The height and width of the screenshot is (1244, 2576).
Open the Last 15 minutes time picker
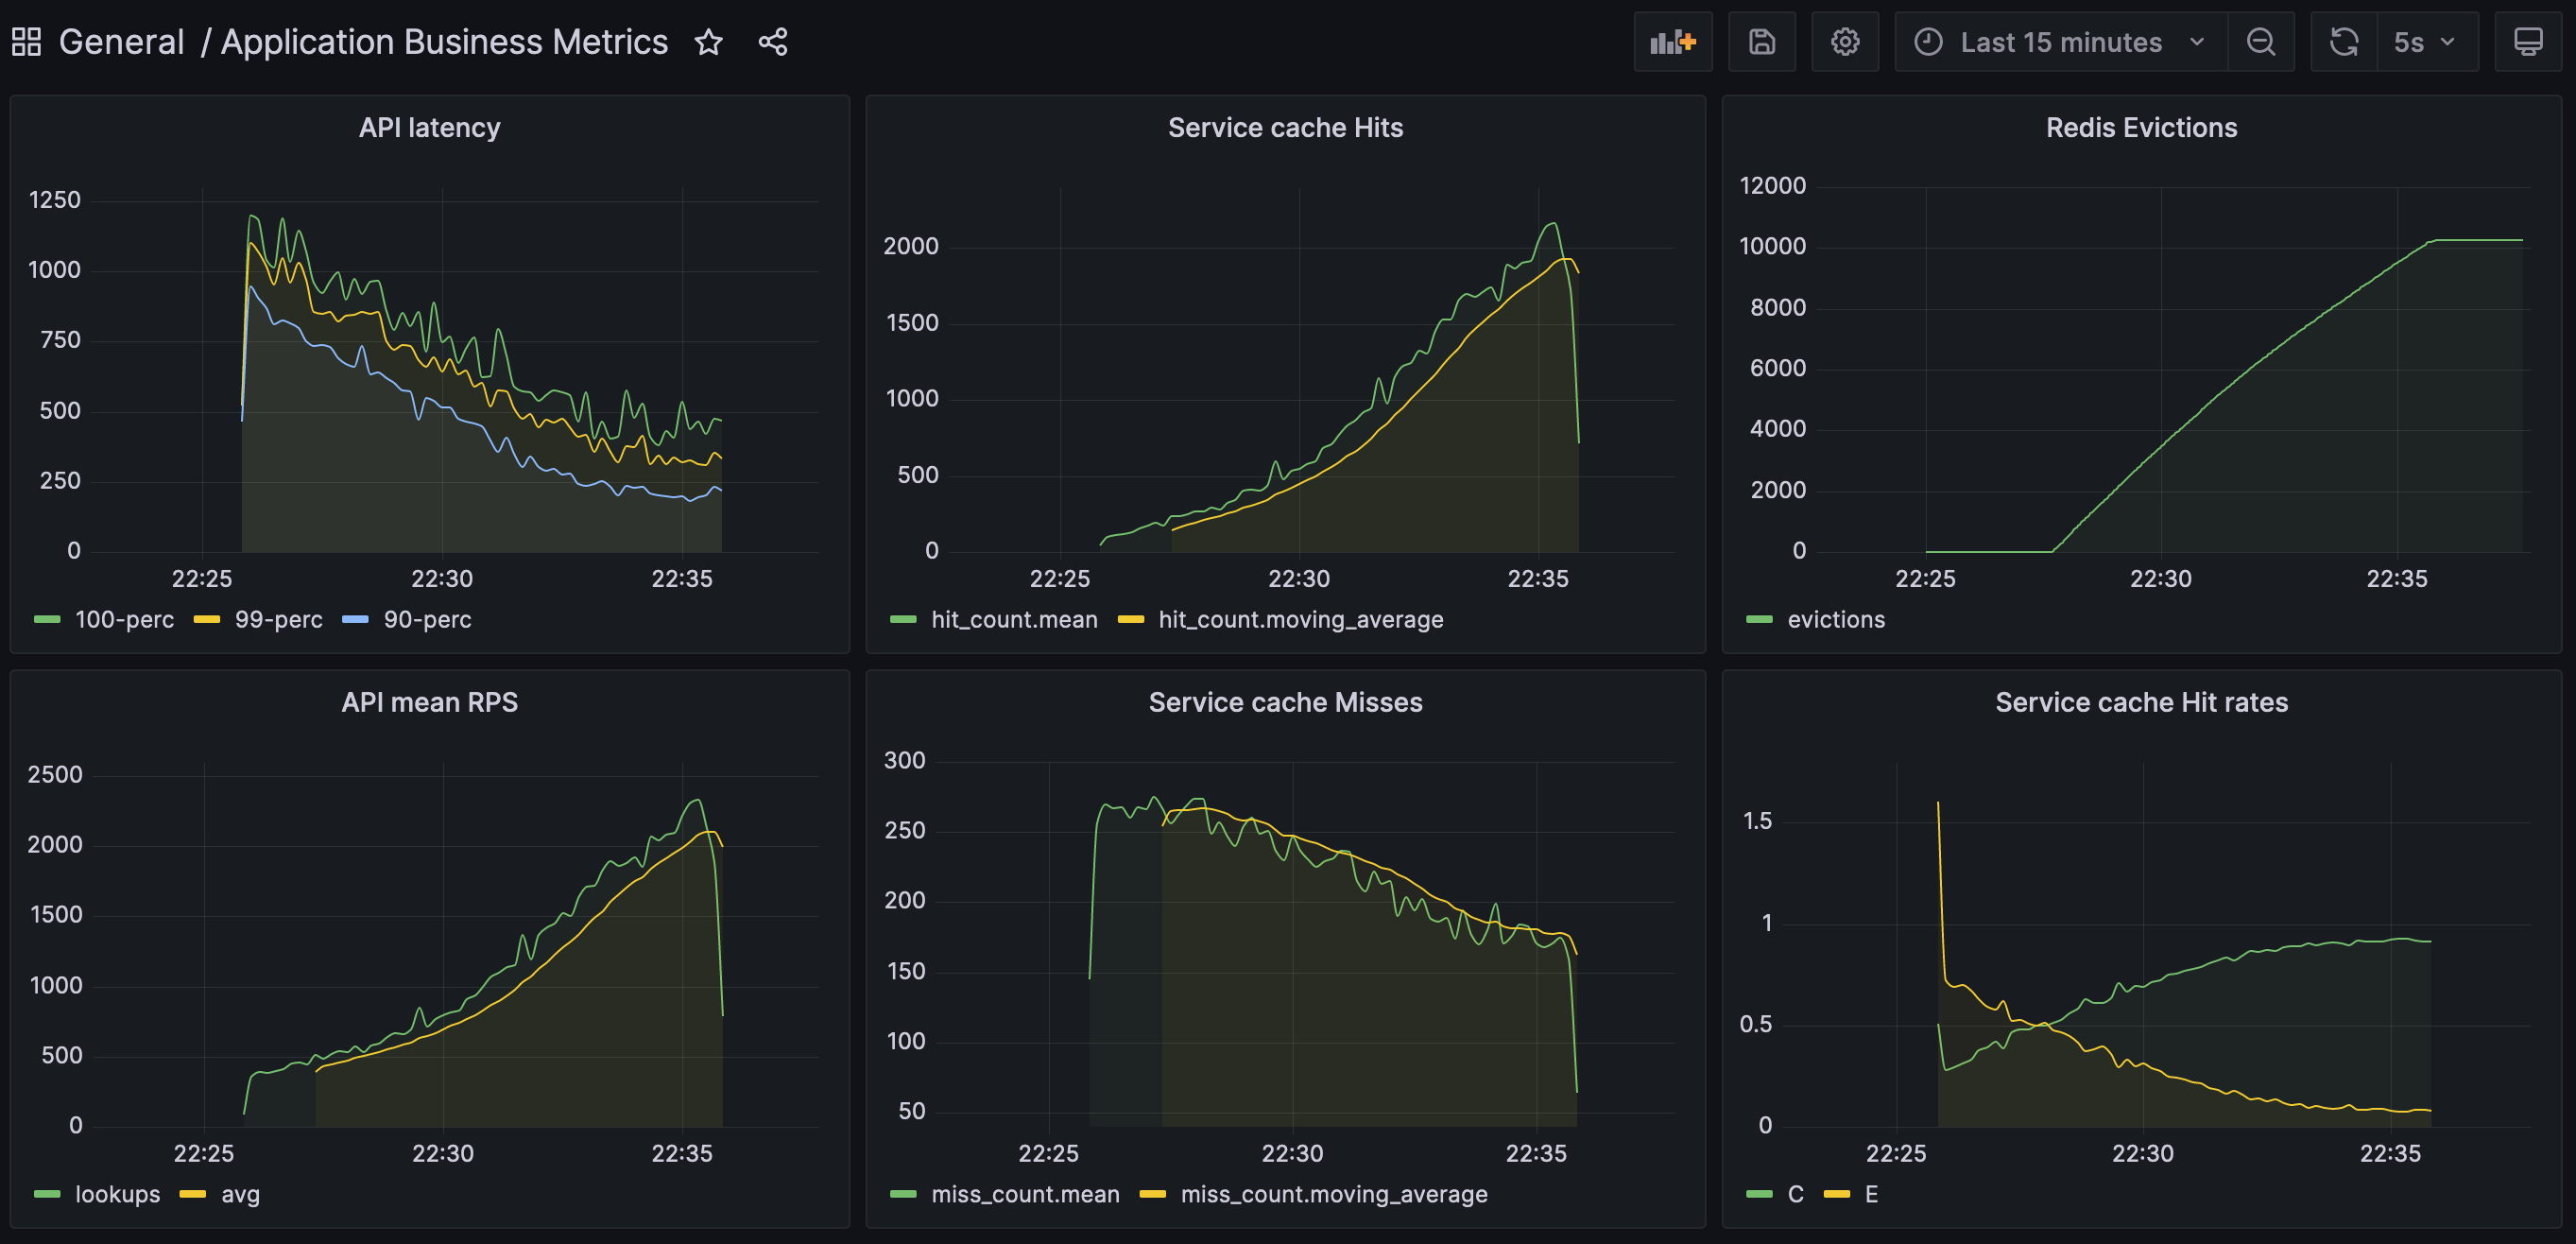pos(2060,42)
